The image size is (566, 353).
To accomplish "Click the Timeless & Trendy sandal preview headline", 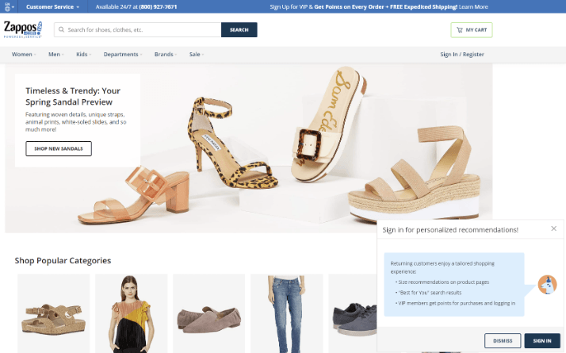I will pos(73,97).
